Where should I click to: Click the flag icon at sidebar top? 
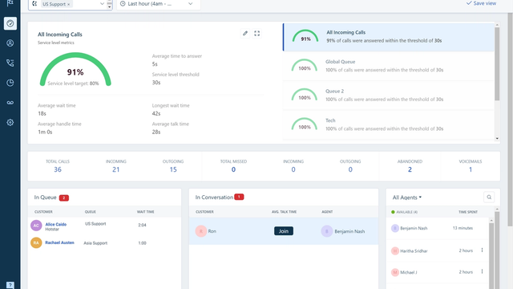(10, 3)
